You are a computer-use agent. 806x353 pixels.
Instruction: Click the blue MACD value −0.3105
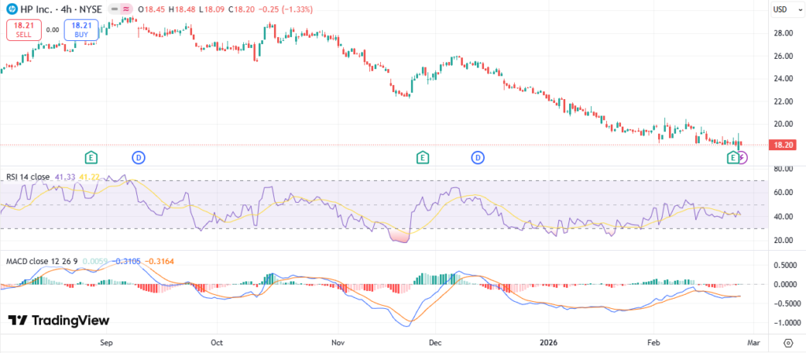pyautogui.click(x=127, y=261)
